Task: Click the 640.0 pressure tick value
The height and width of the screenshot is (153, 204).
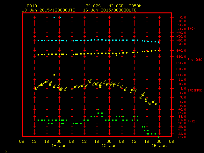Action: [x=181, y=50]
